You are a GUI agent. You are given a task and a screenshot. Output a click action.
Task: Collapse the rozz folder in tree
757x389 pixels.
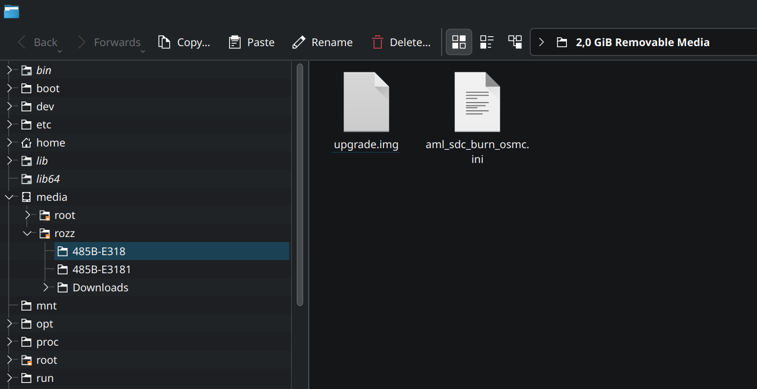click(x=27, y=233)
